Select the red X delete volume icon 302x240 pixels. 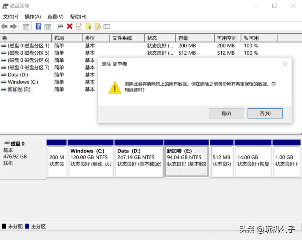pyautogui.click(x=69, y=26)
